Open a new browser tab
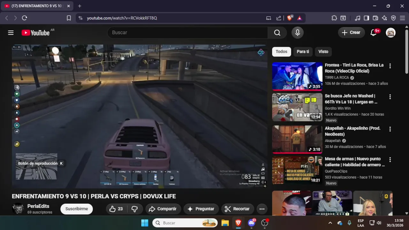This screenshot has width=409, height=230. [x=80, y=6]
